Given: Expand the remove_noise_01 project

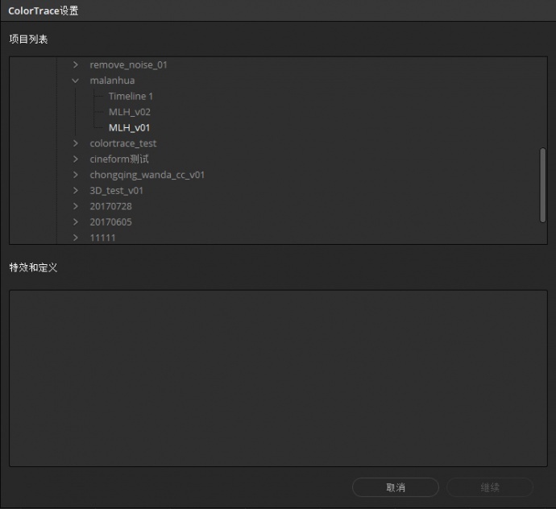Looking at the screenshot, I should tap(75, 65).
